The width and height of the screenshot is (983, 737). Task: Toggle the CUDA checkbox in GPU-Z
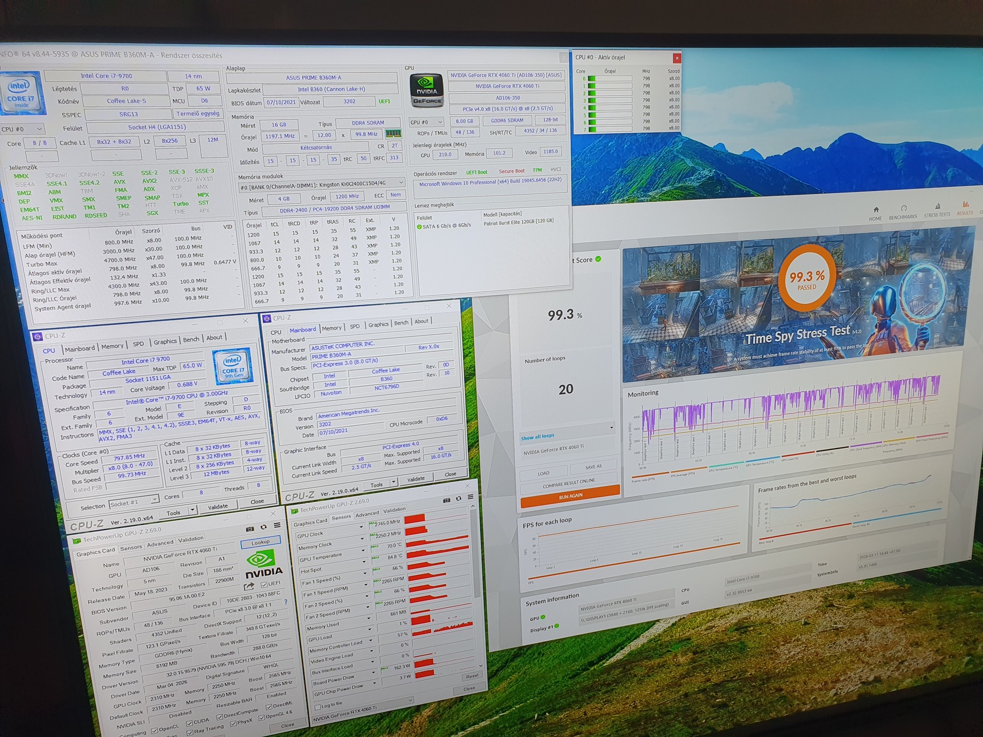[x=189, y=723]
